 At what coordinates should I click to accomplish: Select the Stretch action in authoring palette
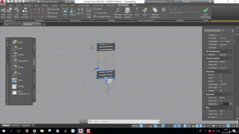pyautogui.click(x=18, y=55)
